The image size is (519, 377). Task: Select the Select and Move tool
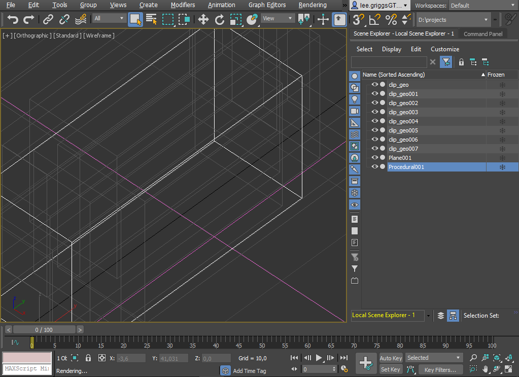click(x=203, y=20)
